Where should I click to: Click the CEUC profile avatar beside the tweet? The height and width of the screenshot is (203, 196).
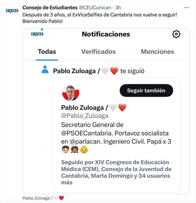pos(12,11)
